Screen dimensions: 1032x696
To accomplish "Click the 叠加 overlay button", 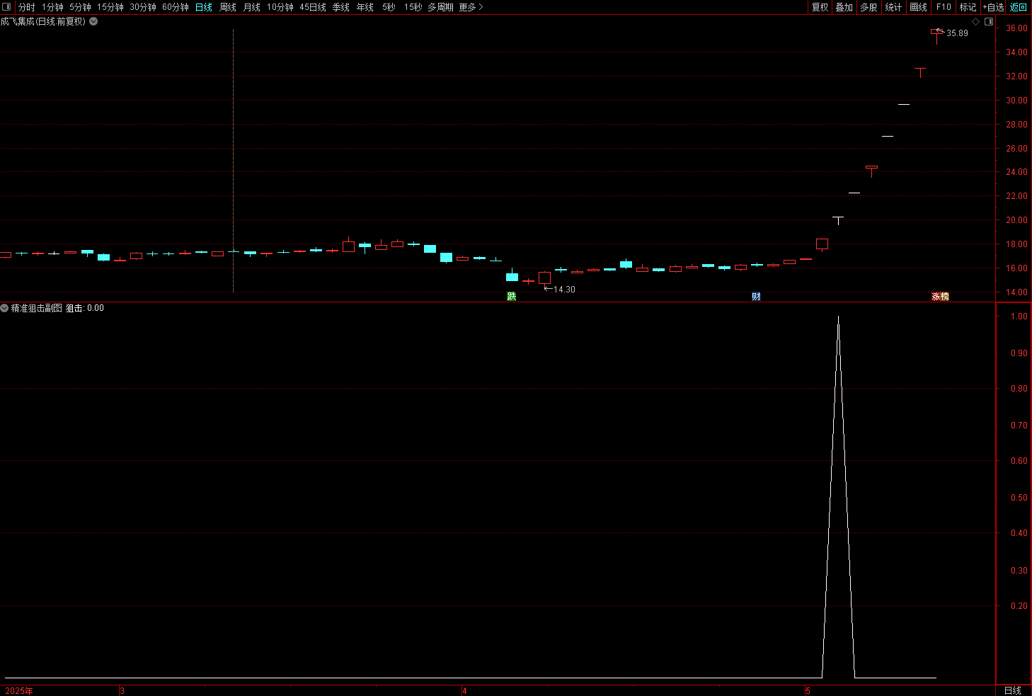I will (x=844, y=7).
